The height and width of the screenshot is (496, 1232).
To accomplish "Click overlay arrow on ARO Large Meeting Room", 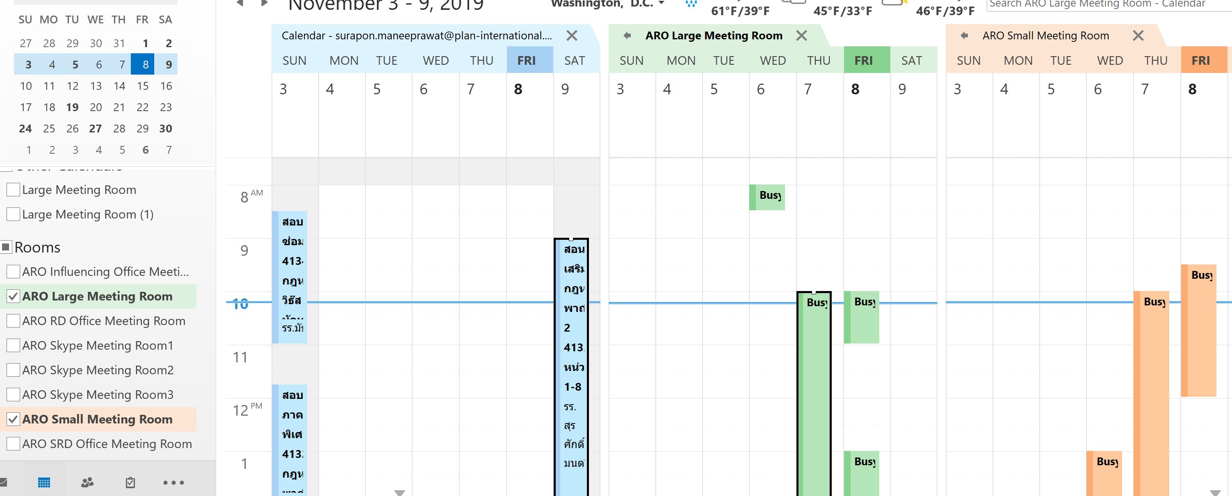I will [x=627, y=35].
